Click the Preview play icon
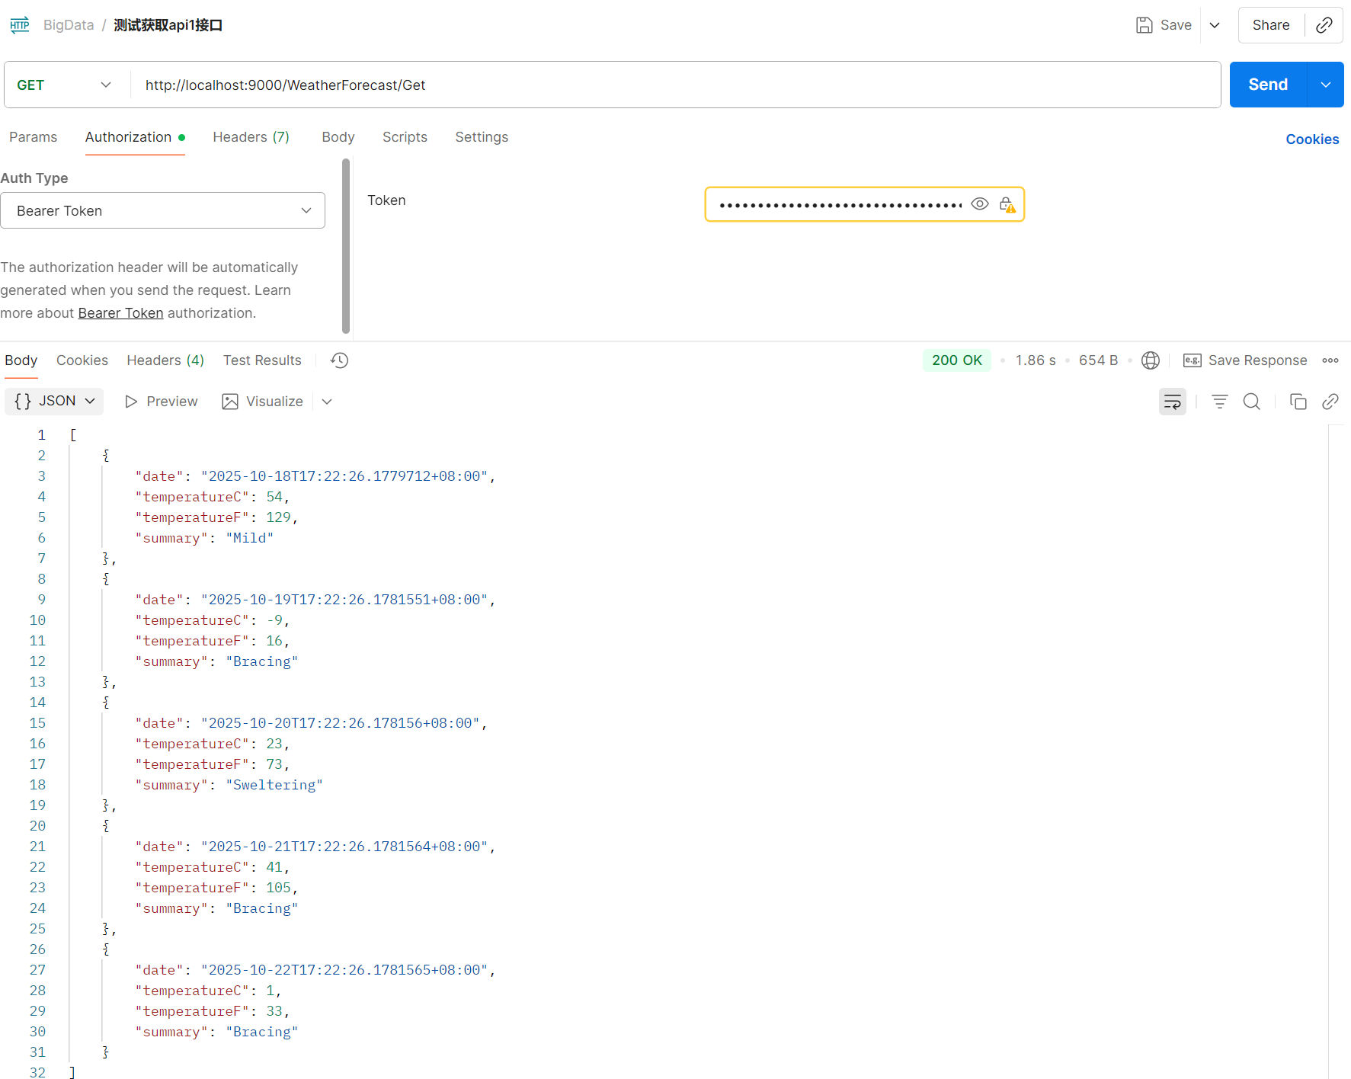This screenshot has width=1351, height=1079. coord(131,402)
